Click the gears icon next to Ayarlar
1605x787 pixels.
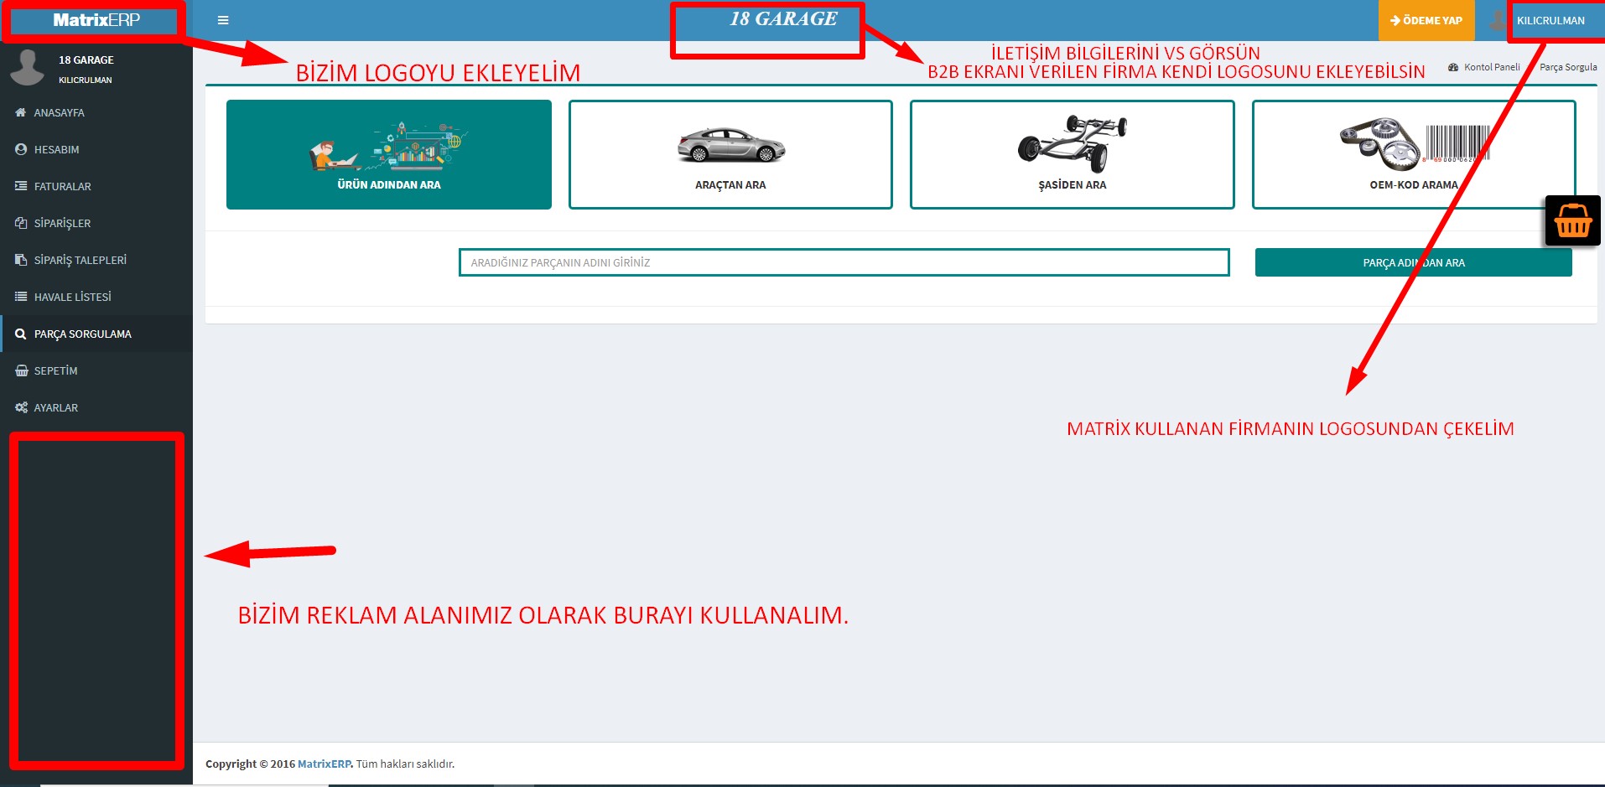[21, 407]
